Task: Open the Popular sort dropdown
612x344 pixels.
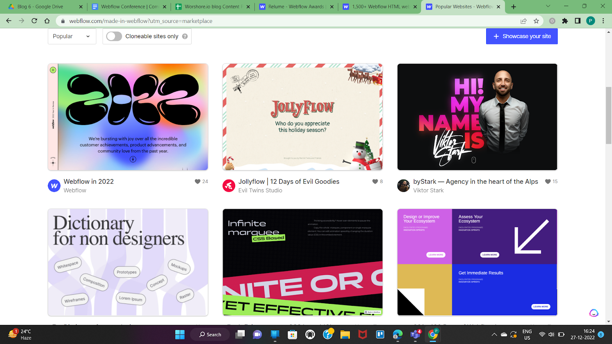Action: 72,36
